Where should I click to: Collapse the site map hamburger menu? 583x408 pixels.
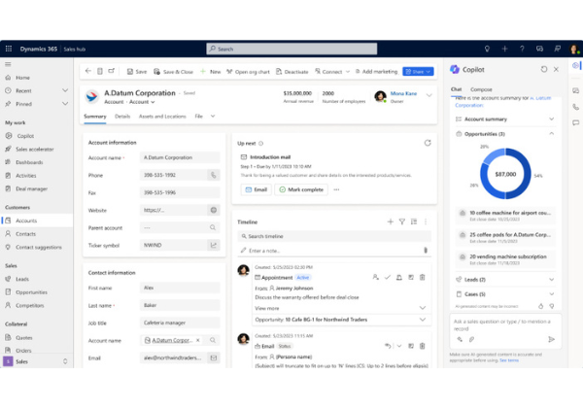coord(8,64)
